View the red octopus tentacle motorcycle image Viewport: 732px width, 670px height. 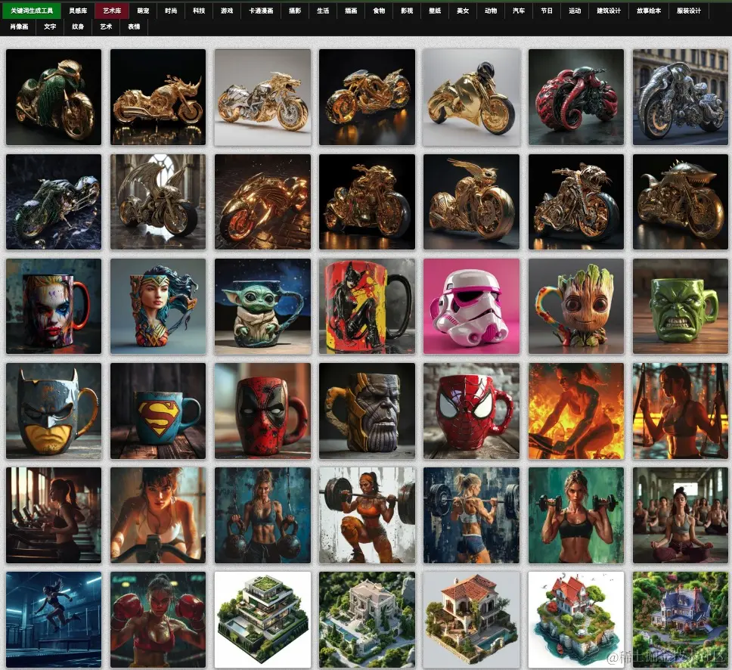pos(576,97)
